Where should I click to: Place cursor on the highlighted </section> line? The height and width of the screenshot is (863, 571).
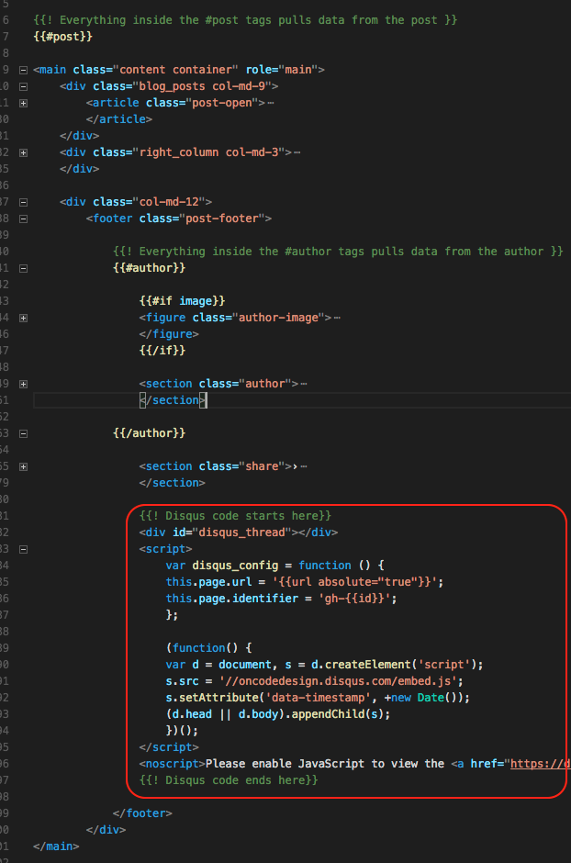pyautogui.click(x=173, y=400)
